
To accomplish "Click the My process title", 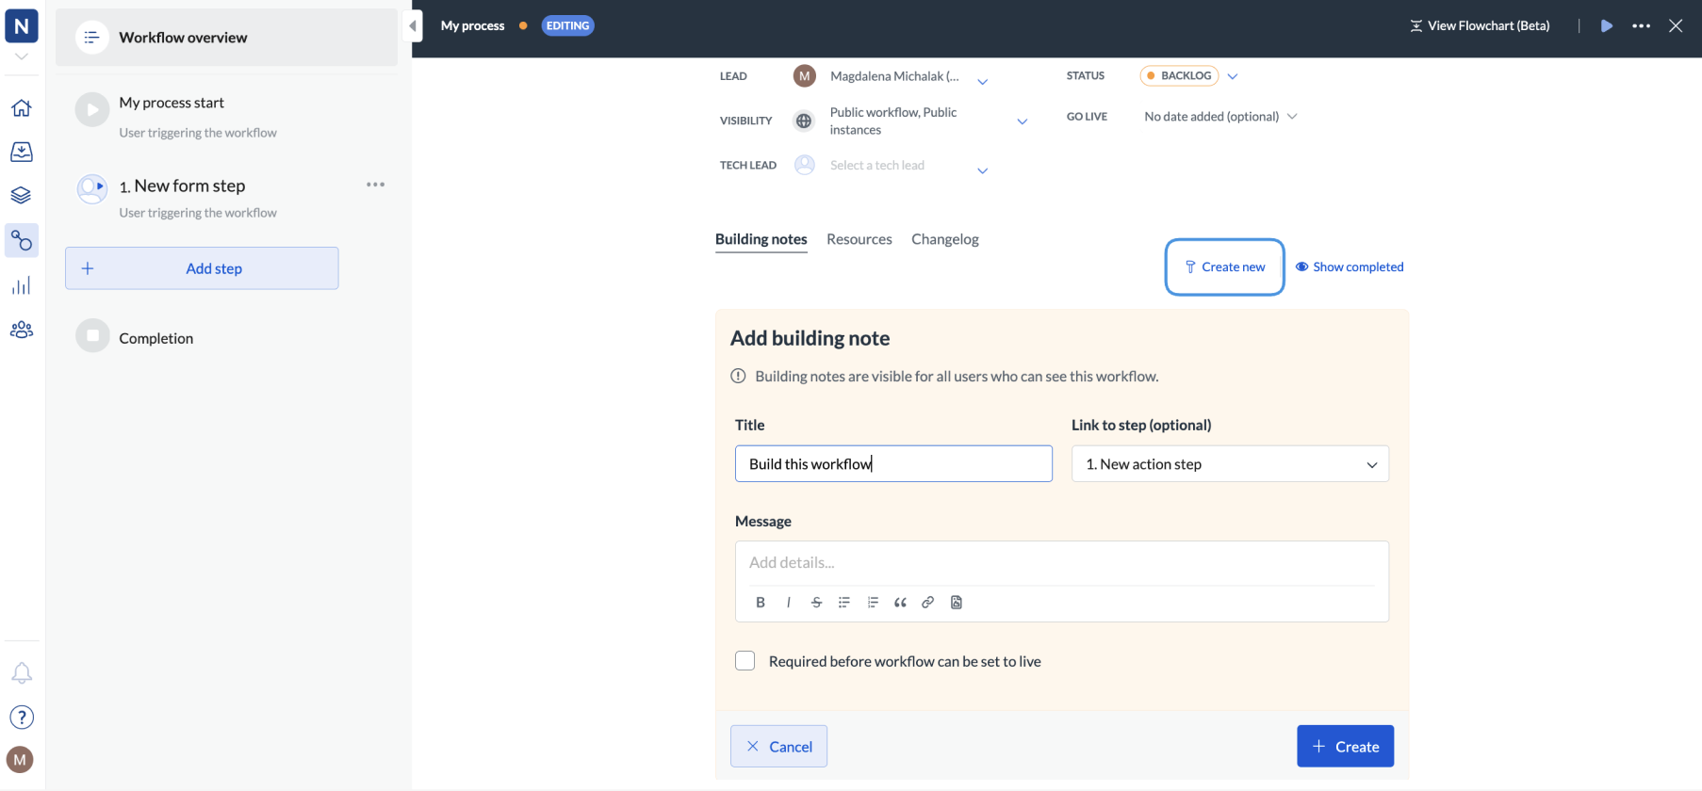I will click(x=473, y=25).
